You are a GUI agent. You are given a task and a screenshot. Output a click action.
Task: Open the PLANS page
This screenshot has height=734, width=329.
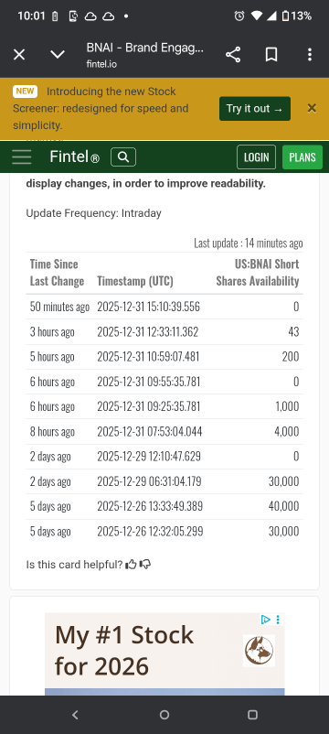coord(302,157)
